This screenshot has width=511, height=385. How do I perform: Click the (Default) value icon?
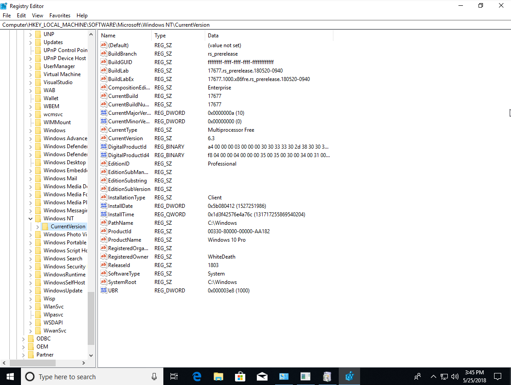pos(104,45)
